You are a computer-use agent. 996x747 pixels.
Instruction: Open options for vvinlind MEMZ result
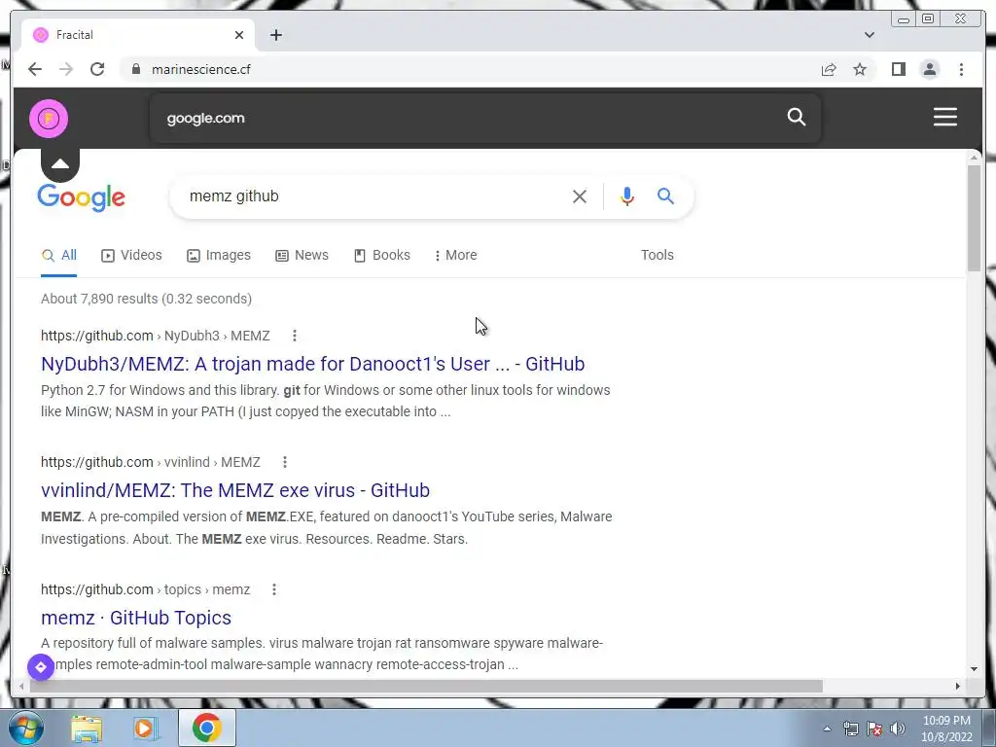[x=285, y=462]
